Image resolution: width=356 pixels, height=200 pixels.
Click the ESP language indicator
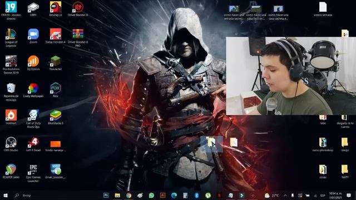pyautogui.click(x=323, y=196)
